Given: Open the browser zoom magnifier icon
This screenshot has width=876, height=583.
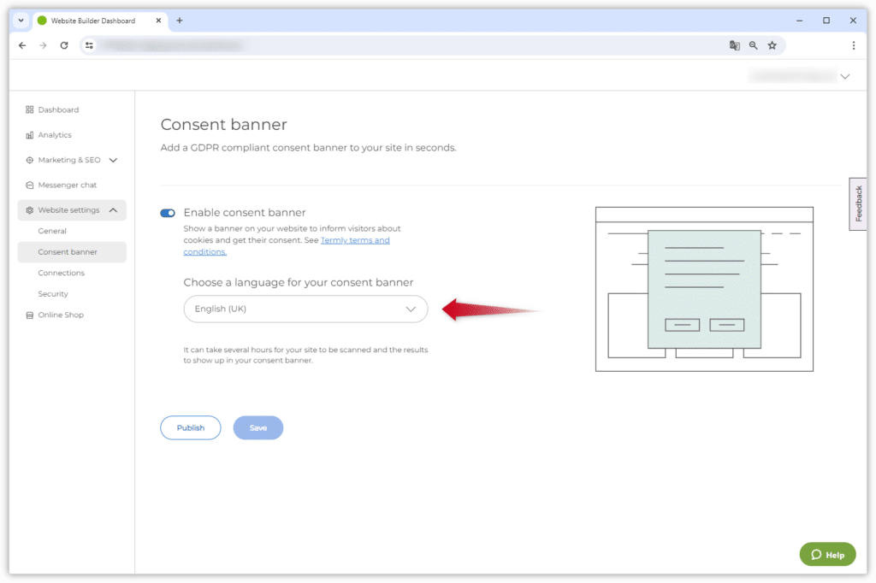Looking at the screenshot, I should 753,45.
